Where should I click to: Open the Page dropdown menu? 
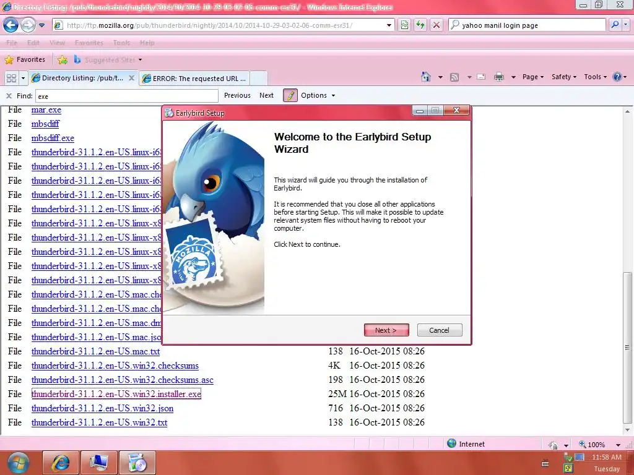[x=533, y=77]
